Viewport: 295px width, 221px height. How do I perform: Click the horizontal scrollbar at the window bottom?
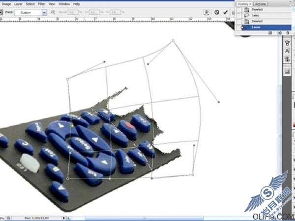pos(144,218)
